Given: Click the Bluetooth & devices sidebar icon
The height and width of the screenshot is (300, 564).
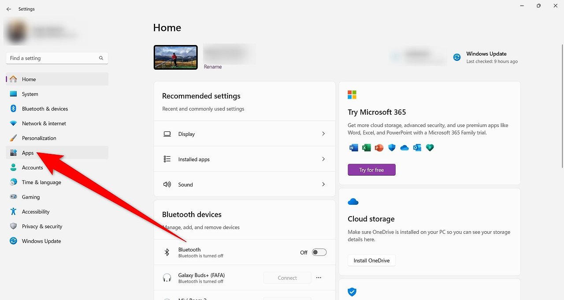Looking at the screenshot, I should point(13,109).
